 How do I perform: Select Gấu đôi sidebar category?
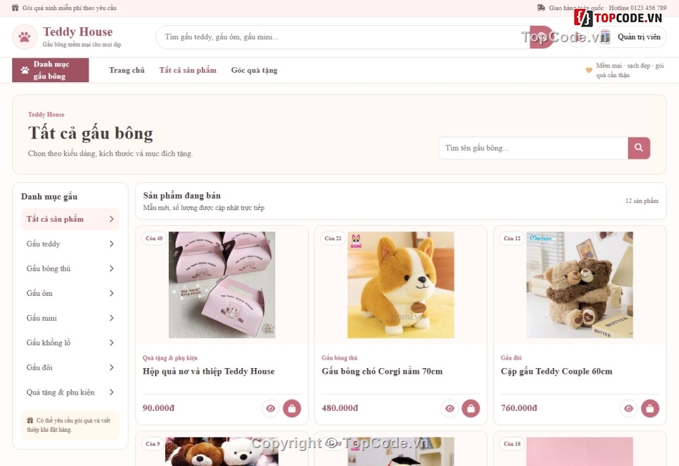tap(70, 367)
